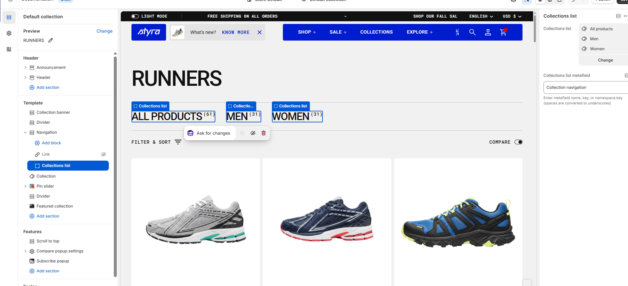Edit RUNNERS preview with pencil icon
628x286 pixels.
(x=51, y=40)
